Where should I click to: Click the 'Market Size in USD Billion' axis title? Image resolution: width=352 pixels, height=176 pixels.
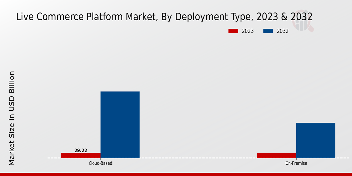(x=12, y=118)
